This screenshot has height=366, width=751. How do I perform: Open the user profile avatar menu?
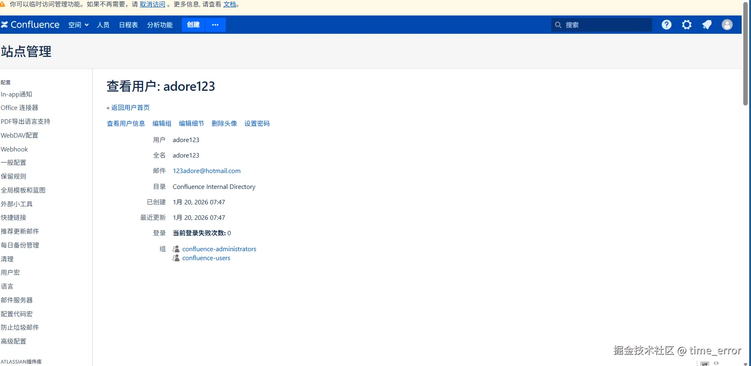click(727, 25)
